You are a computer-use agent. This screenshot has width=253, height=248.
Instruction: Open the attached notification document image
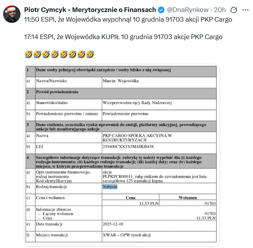coord(121,155)
